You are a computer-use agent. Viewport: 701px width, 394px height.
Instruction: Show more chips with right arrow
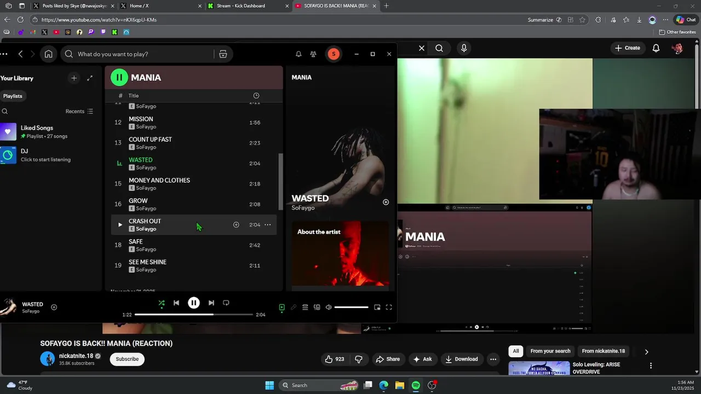pos(646,352)
